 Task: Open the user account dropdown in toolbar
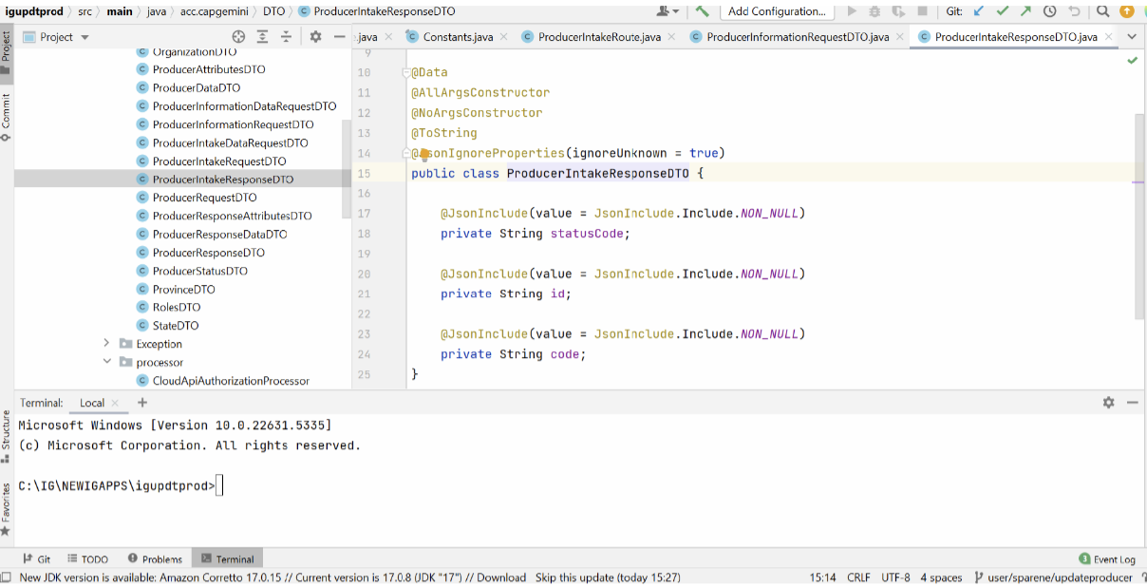click(x=668, y=11)
